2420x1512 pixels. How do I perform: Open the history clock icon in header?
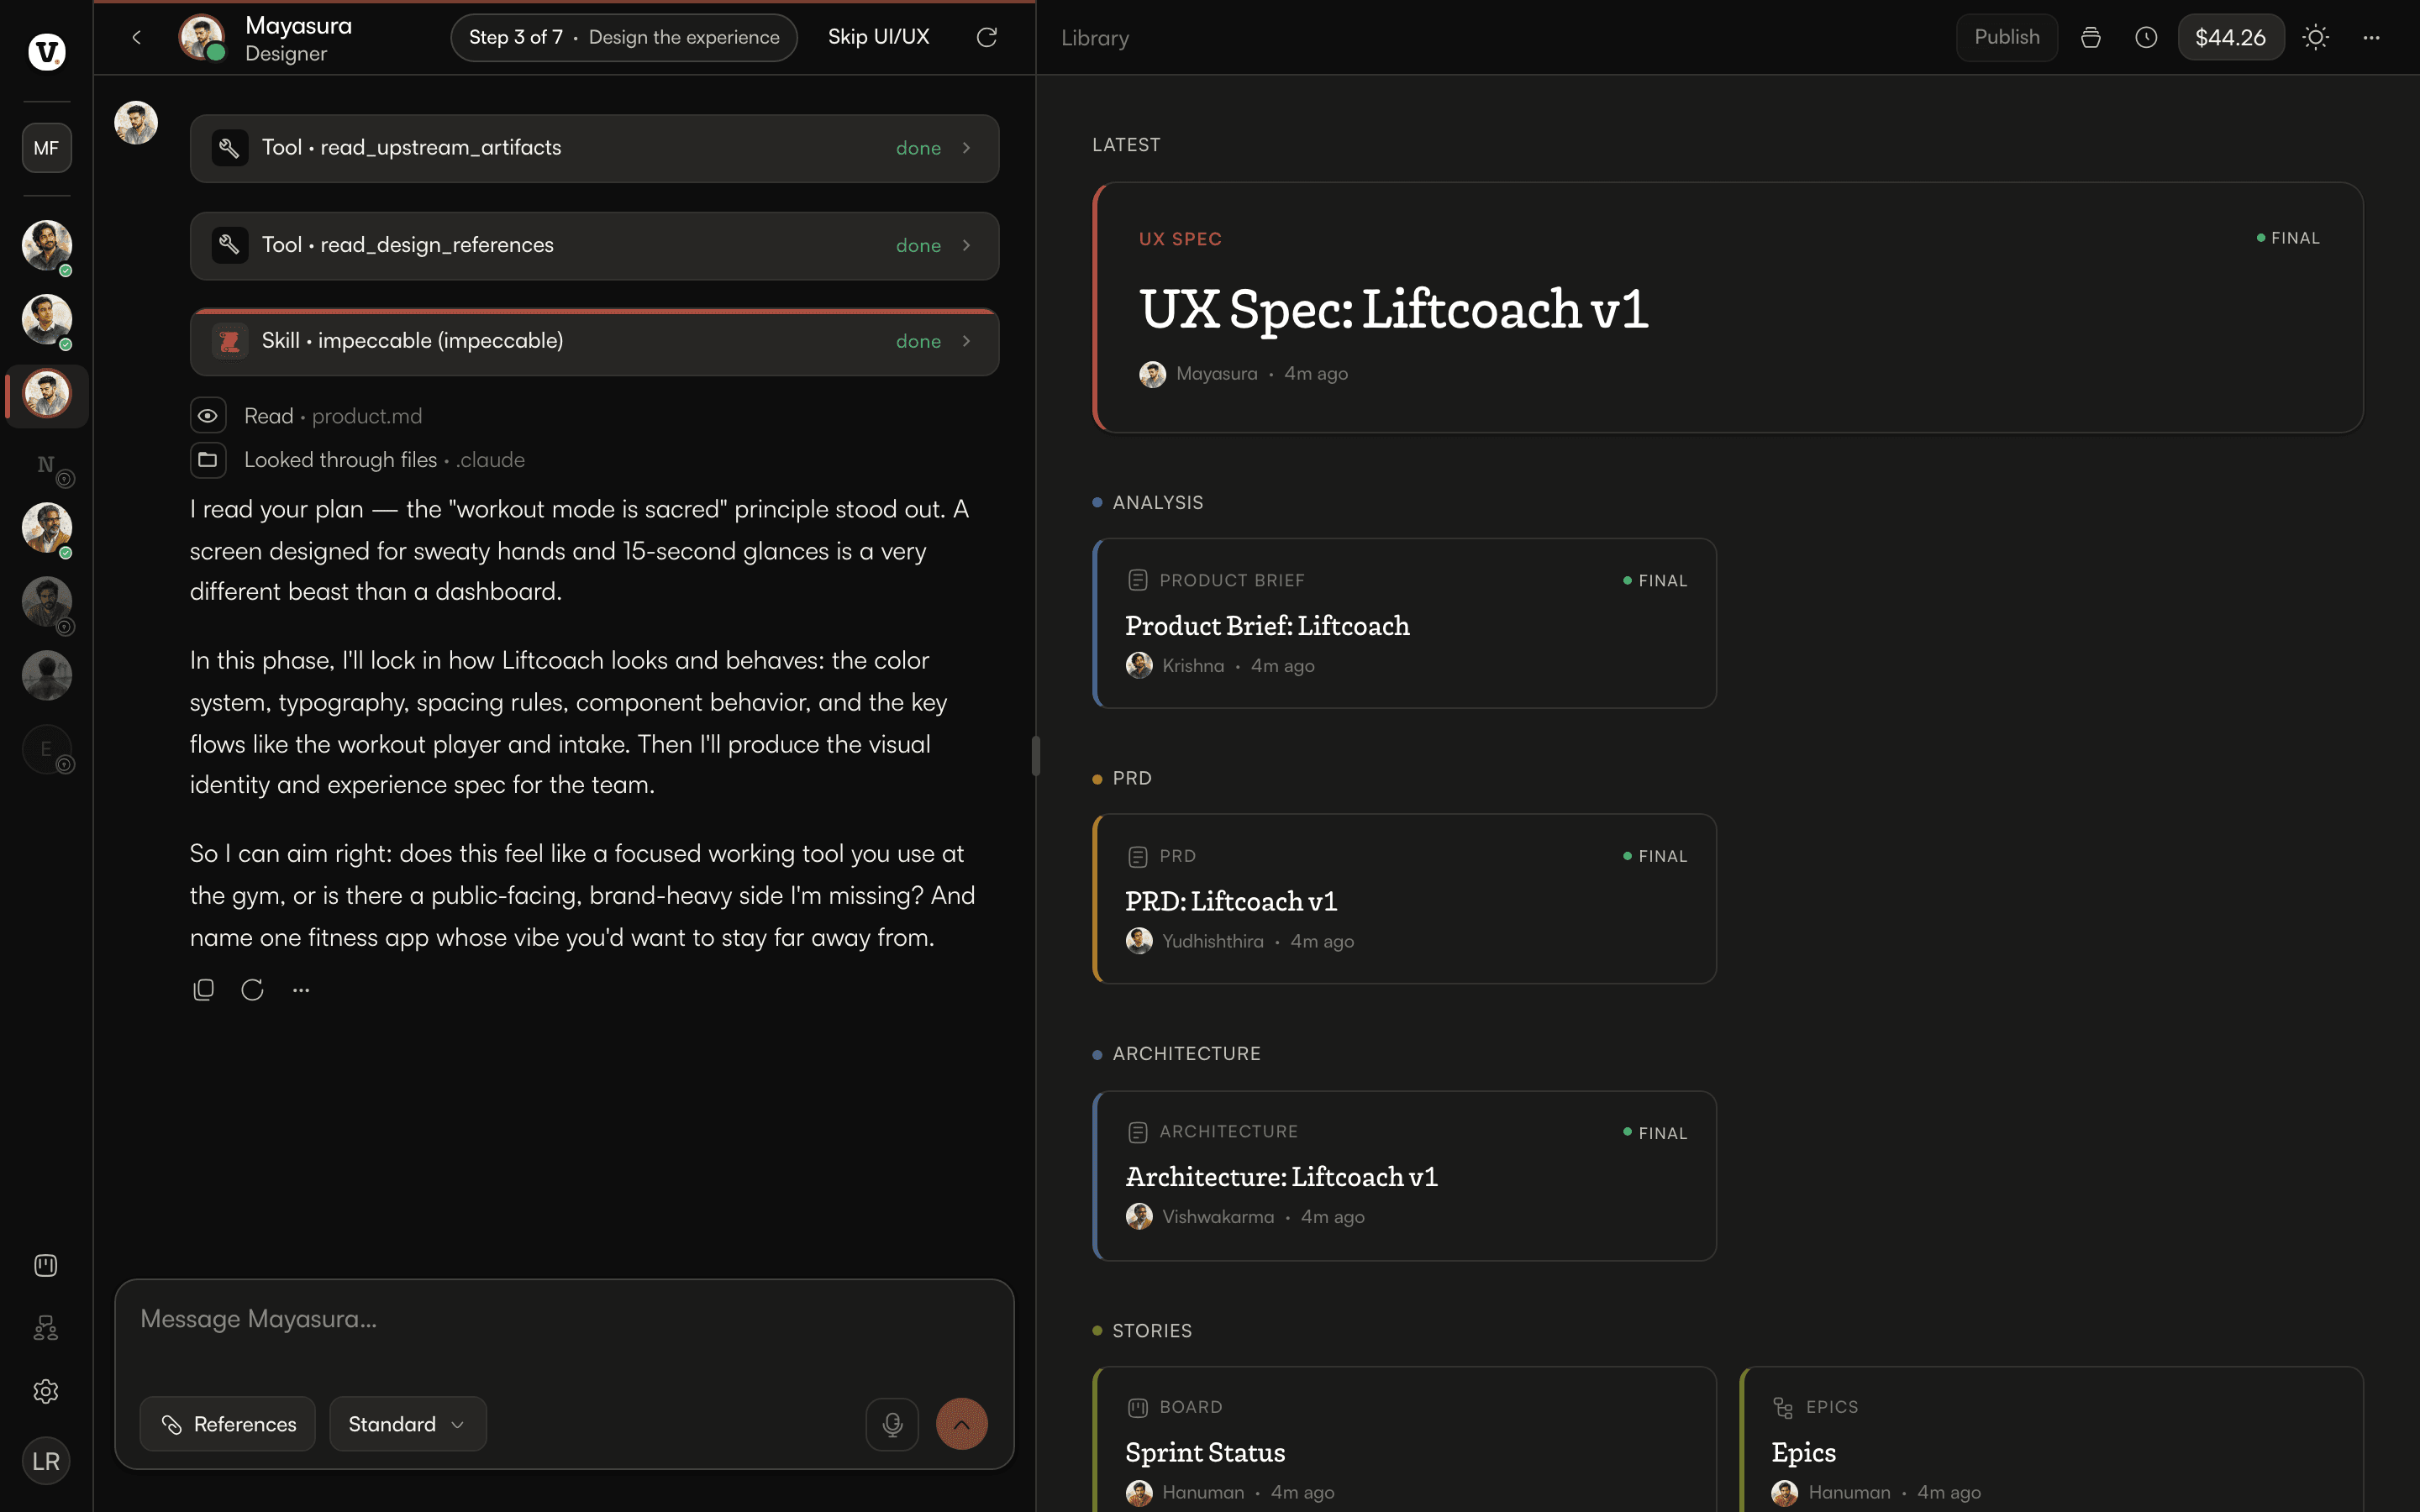(2145, 38)
